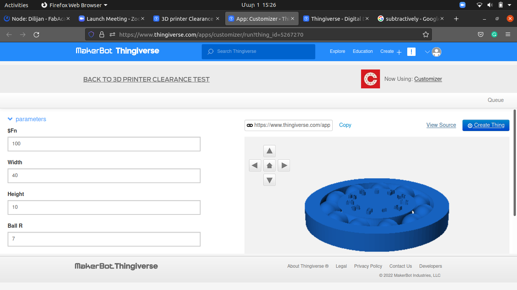This screenshot has height=290, width=517.
Task: Switch to the 3D printer Clearance tab
Action: (187, 19)
